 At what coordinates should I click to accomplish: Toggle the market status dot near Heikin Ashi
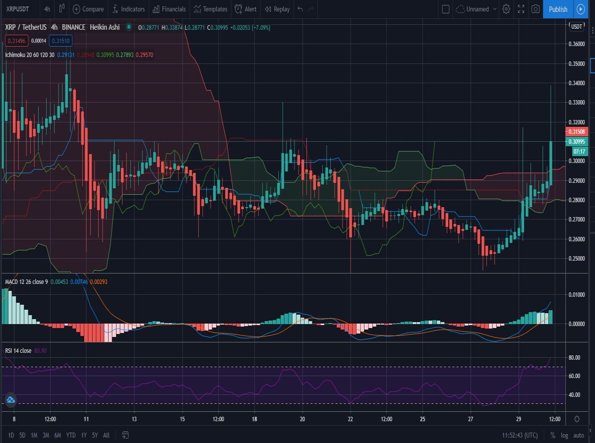point(129,27)
